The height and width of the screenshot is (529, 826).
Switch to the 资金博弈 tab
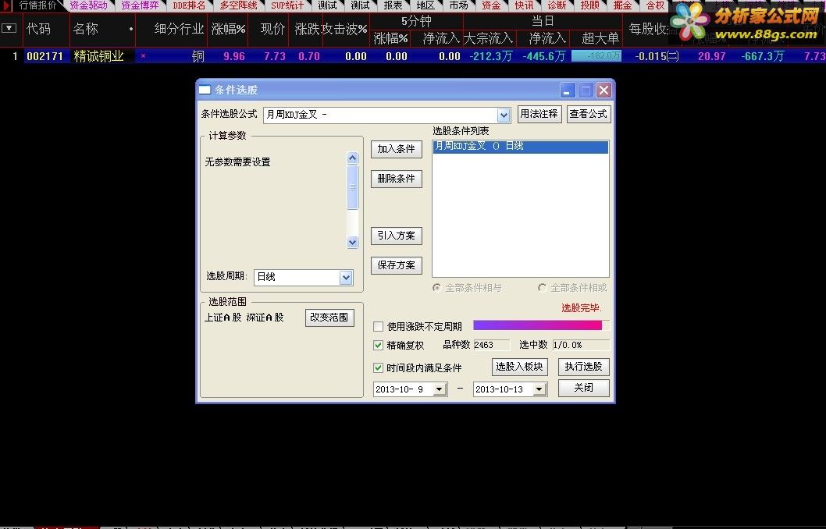[x=140, y=5]
